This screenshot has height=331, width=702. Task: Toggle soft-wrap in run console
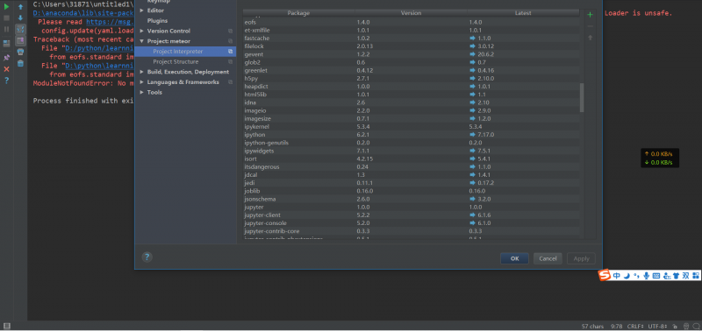tap(20, 30)
